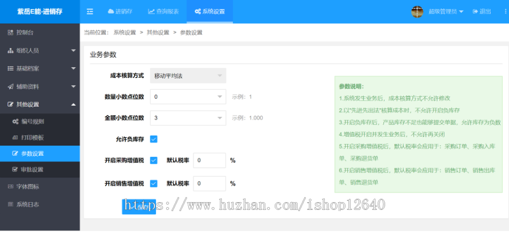Image resolution: width=509 pixels, height=232 pixels.
Task: Expand the 辅助资料 sidebar group
Action: click(40, 86)
